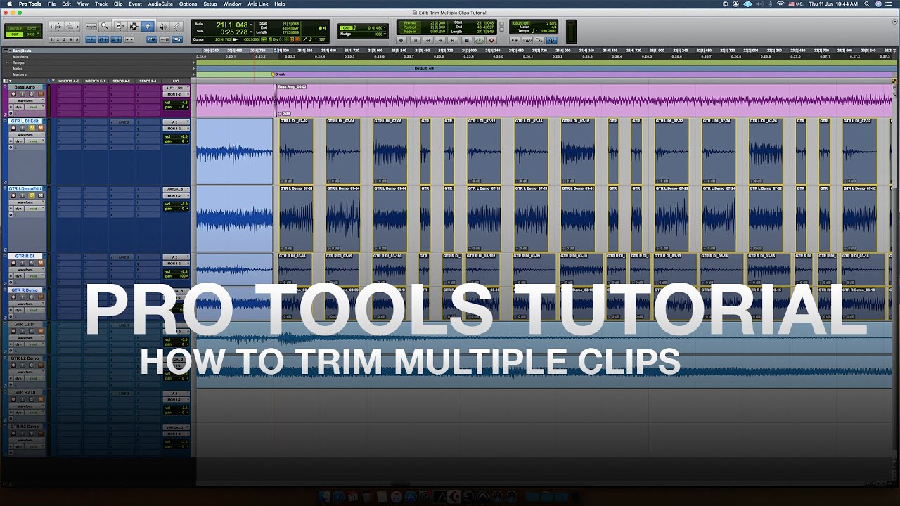Enable Shuffle edit mode
Image resolution: width=900 pixels, height=506 pixels.
(14, 28)
